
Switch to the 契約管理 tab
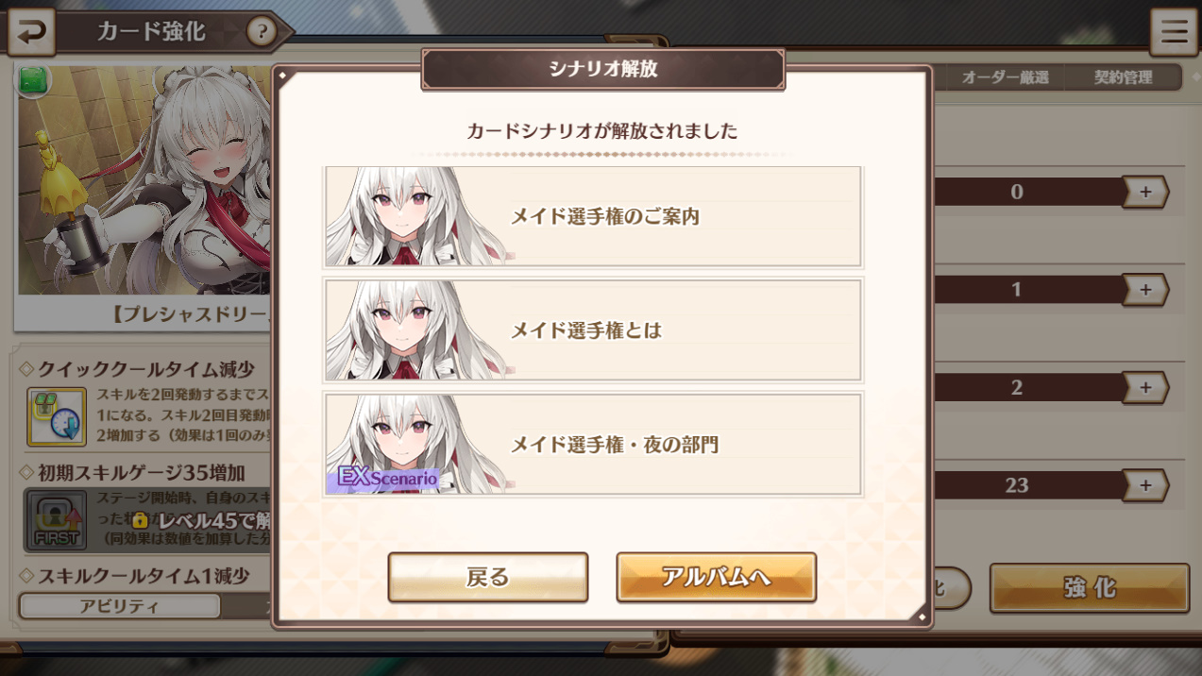[1123, 77]
